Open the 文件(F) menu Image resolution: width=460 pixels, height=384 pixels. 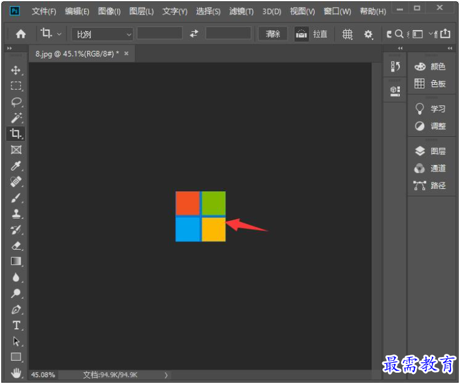point(44,11)
